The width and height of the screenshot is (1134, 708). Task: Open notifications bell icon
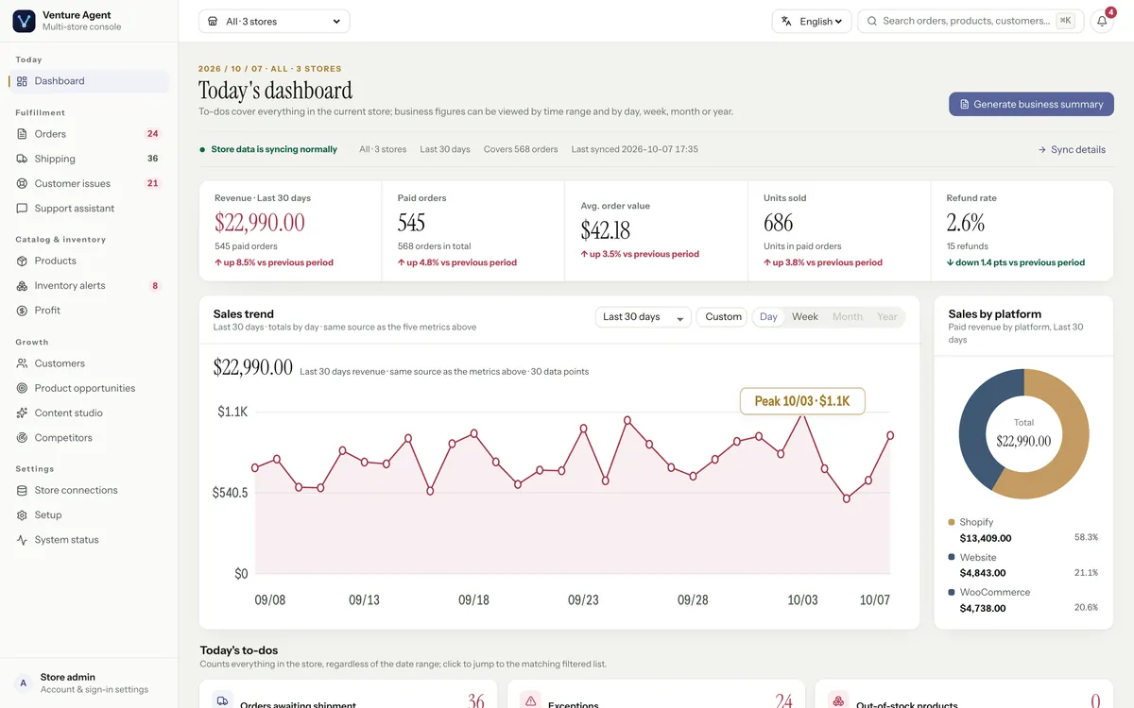coord(1102,21)
